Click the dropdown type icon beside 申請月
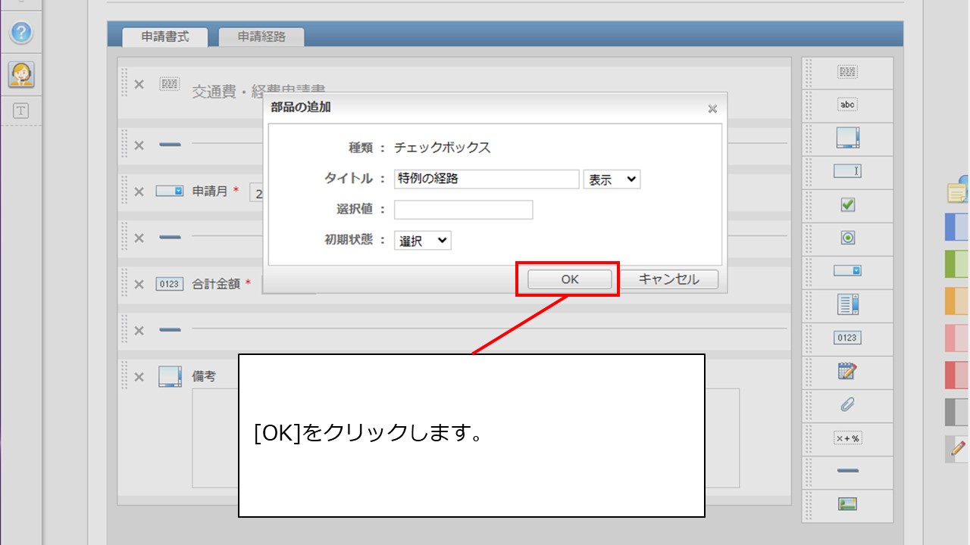 click(x=170, y=191)
